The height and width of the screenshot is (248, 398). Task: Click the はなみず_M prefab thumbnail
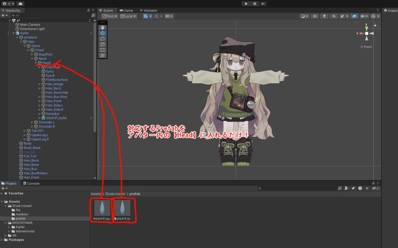click(122, 208)
